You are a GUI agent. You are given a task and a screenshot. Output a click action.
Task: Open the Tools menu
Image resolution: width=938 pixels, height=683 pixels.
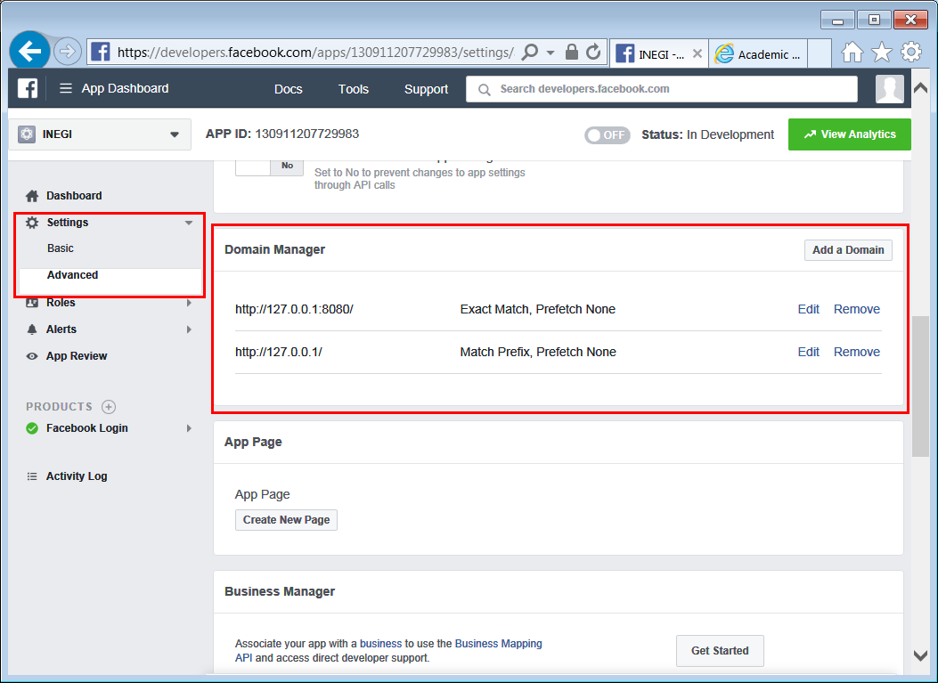(x=353, y=89)
